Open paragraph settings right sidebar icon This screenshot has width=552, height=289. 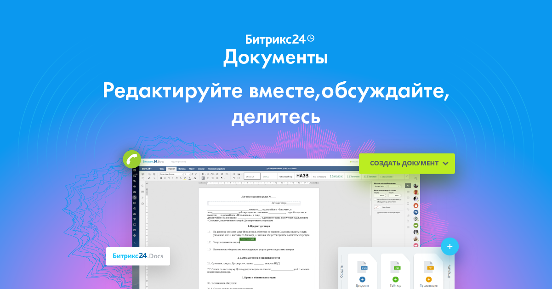[408, 186]
